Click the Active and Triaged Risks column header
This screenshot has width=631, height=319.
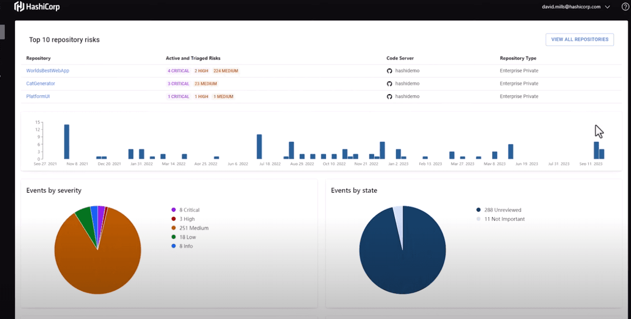(x=193, y=58)
